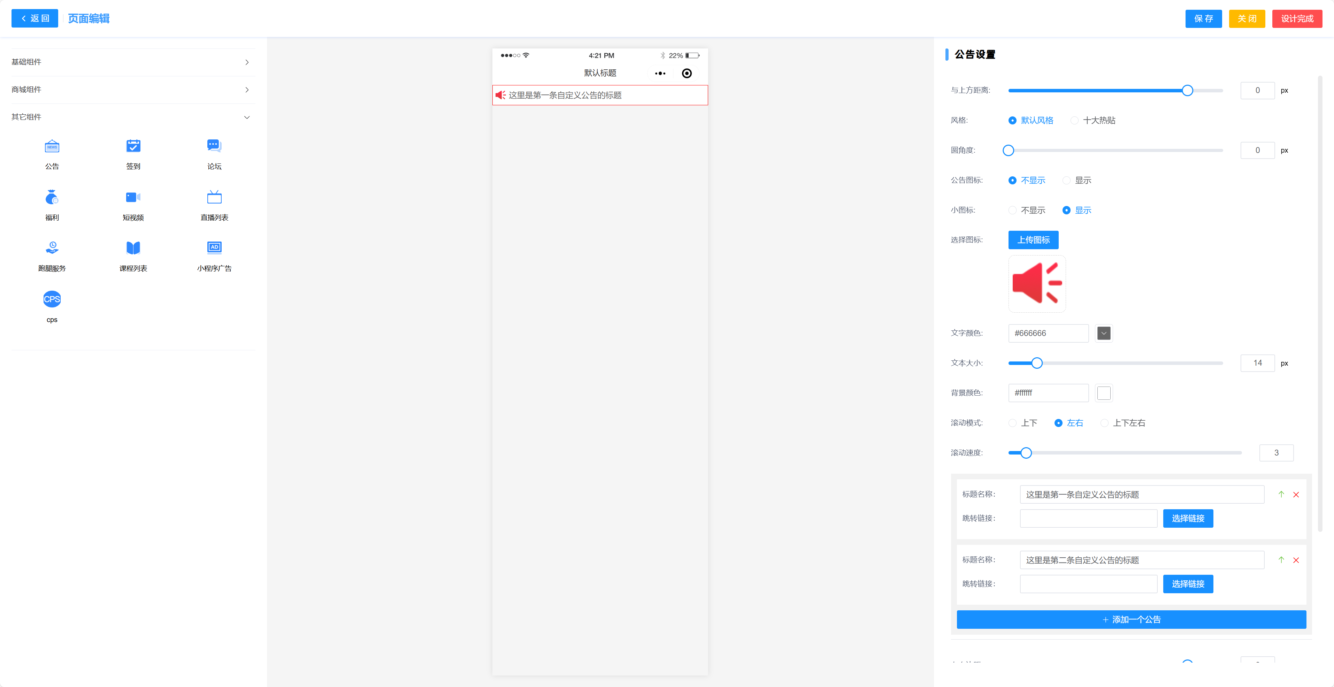Image resolution: width=1334 pixels, height=687 pixels.
Task: Add the cps component
Action: coord(52,307)
